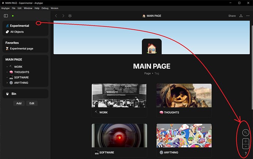This screenshot has width=253, height=159.
Task: Click the brain icon next to THOUGHTS in sidebar
Action: coord(11,72)
